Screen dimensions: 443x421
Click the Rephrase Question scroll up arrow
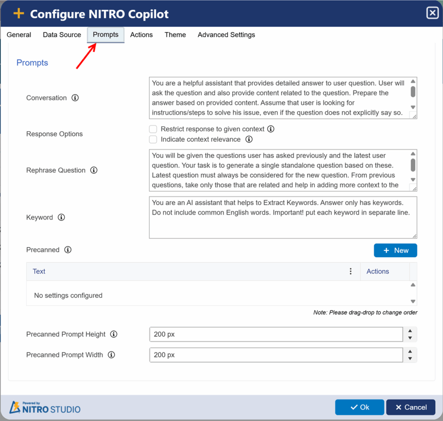tap(413, 154)
